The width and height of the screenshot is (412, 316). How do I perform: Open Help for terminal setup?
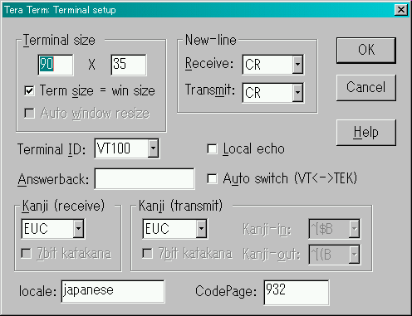coord(366,133)
